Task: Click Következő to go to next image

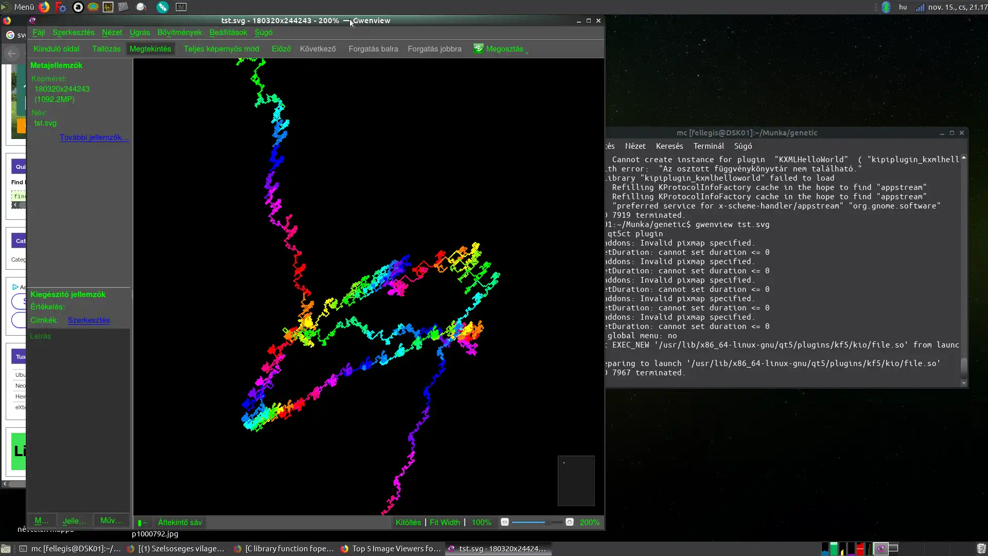Action: point(317,48)
